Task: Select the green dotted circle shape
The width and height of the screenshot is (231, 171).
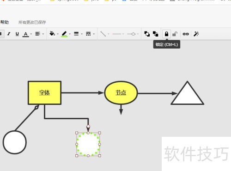Action: (88, 144)
